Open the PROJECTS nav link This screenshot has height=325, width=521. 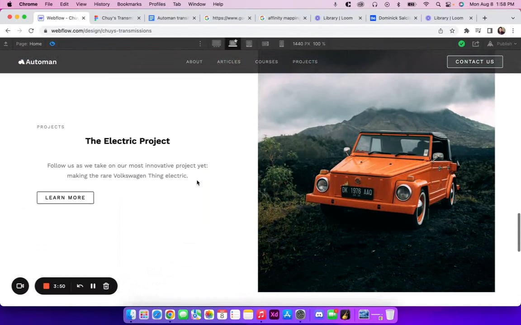point(305,62)
